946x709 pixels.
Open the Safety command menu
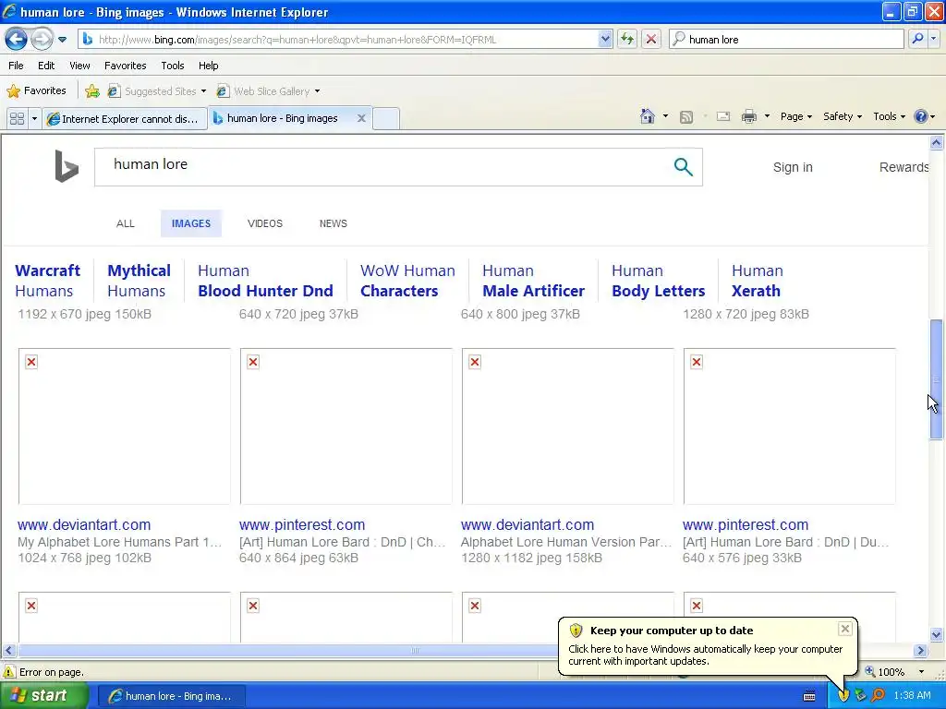[x=843, y=116]
